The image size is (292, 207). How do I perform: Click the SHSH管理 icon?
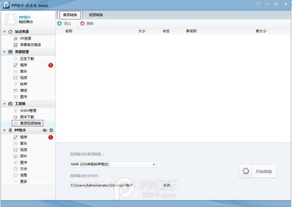pos(16,111)
